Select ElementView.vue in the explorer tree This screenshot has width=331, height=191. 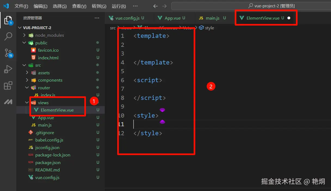point(57,110)
